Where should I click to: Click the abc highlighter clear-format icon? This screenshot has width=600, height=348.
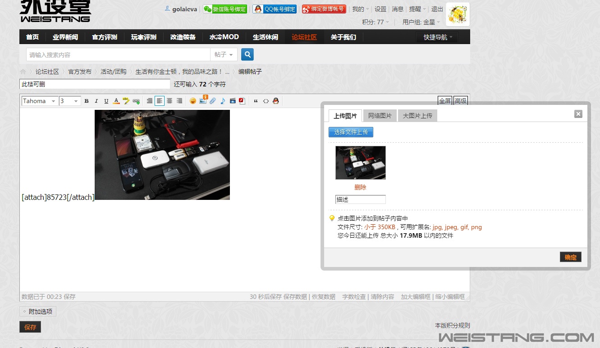(126, 101)
